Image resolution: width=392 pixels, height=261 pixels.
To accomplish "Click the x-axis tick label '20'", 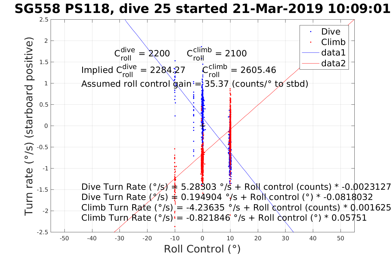I will (x=258, y=238).
